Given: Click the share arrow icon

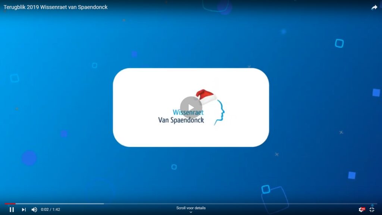Looking at the screenshot, I should pyautogui.click(x=374, y=7).
